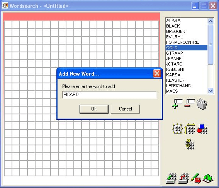Image resolution: width=219 pixels, height=188 pixels.
Task: Open the grid resize arrows icon
Action: click(x=190, y=129)
